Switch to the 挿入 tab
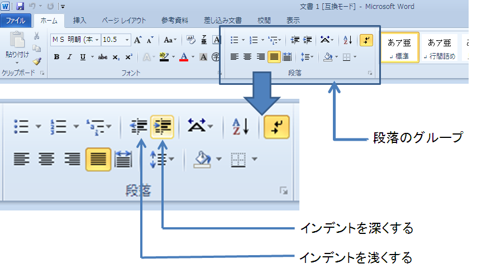The image size is (477, 273). (80, 21)
